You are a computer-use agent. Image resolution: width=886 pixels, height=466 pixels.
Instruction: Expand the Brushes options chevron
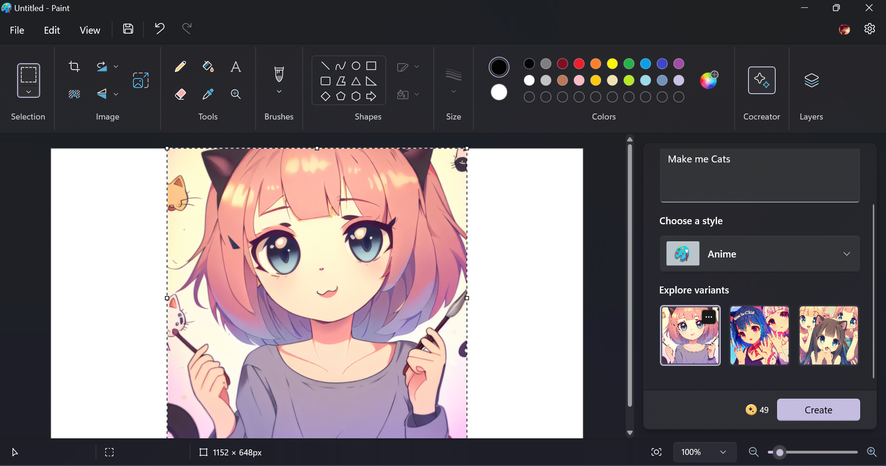(x=279, y=92)
